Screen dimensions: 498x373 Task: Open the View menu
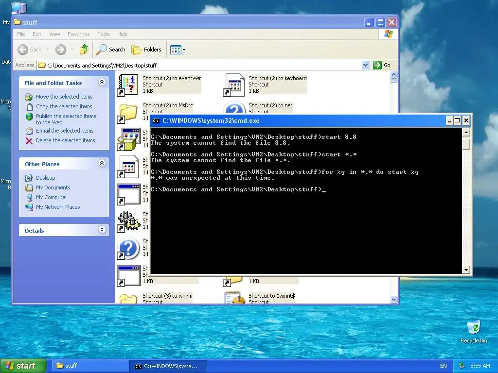54,34
